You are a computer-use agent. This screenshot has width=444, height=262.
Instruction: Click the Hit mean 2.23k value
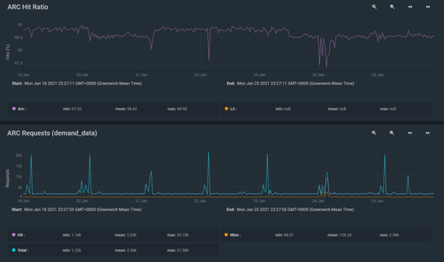click(125, 235)
